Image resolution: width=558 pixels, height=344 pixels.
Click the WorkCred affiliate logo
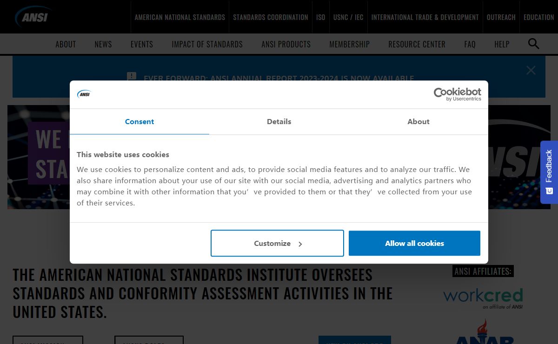483,298
